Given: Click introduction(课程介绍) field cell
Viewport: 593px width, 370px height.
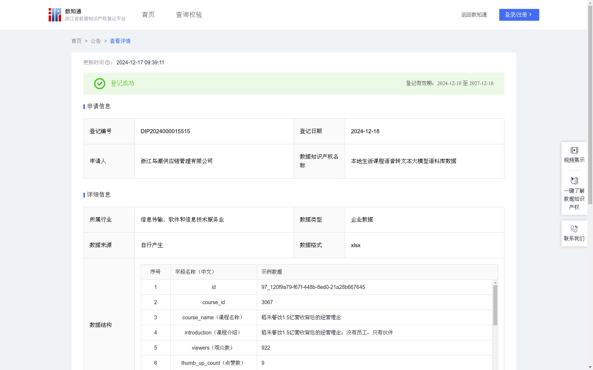Looking at the screenshot, I should click(x=214, y=333).
